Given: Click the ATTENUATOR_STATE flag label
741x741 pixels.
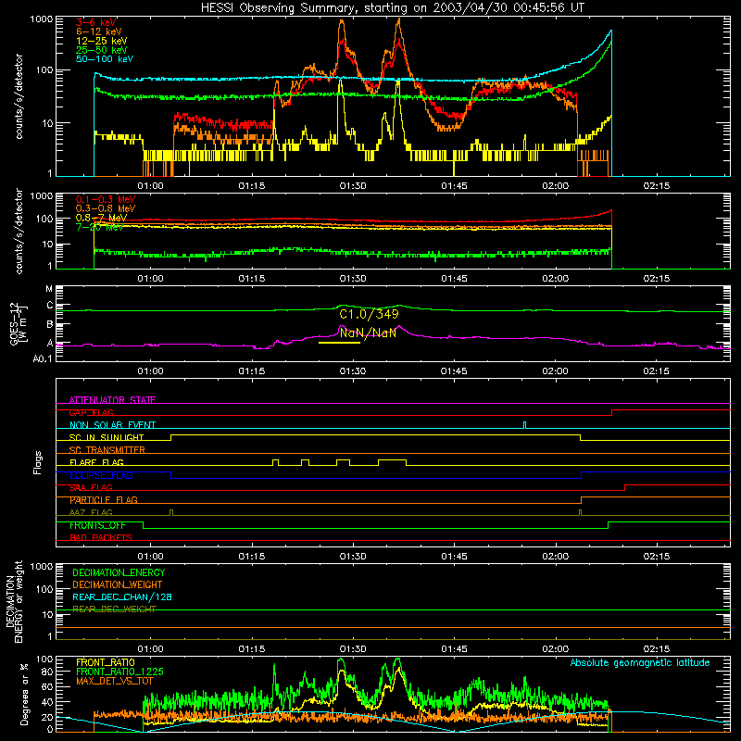Looking at the screenshot, I should coord(112,400).
